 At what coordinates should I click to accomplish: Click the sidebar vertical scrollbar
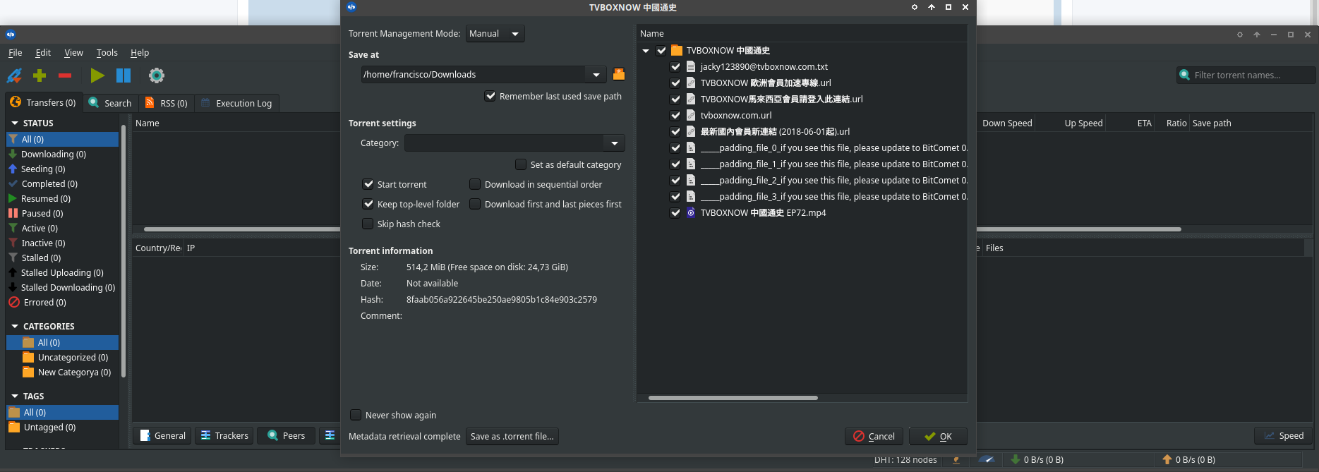click(124, 250)
